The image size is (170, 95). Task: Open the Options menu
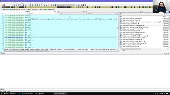tap(32, 3)
